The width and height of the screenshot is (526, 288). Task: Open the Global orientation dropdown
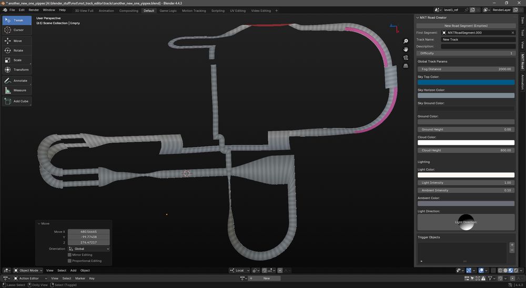tap(89, 249)
